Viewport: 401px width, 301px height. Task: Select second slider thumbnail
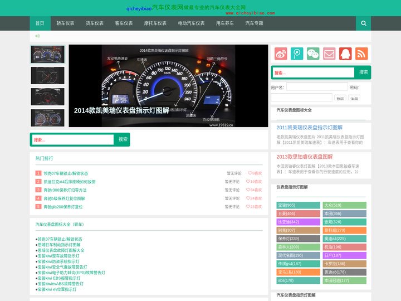click(x=47, y=75)
